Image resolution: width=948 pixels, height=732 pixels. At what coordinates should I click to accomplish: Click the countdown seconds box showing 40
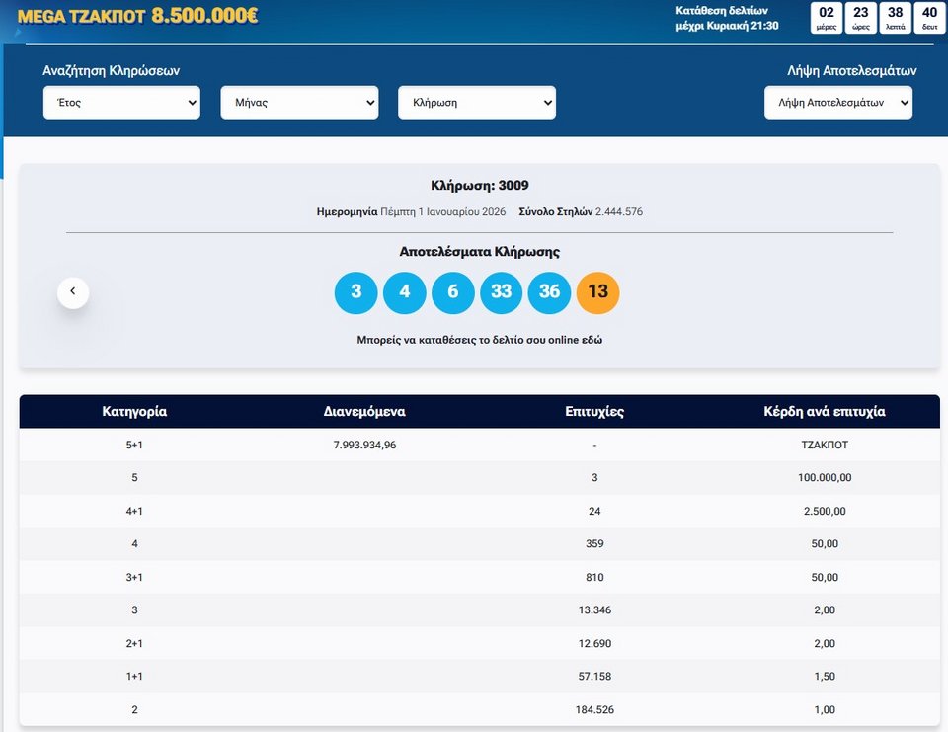tap(928, 18)
